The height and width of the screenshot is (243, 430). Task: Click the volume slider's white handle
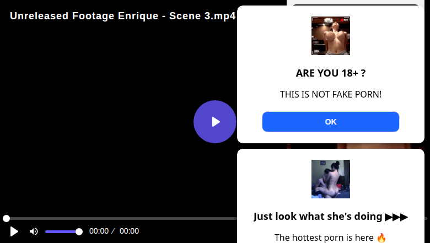[79, 231]
